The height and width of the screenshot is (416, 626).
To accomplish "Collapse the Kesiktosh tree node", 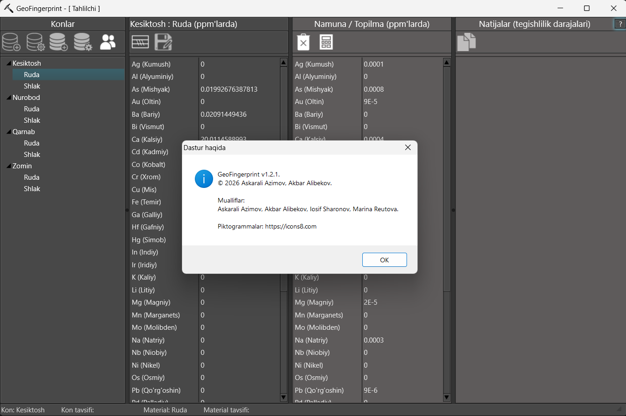I will [9, 63].
